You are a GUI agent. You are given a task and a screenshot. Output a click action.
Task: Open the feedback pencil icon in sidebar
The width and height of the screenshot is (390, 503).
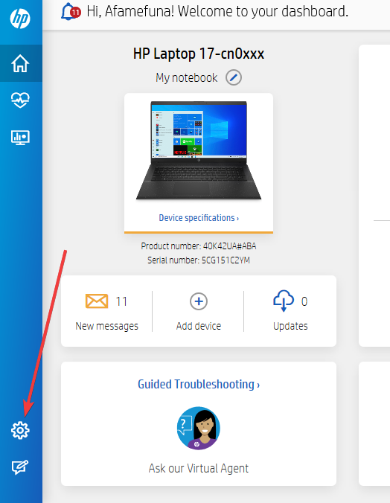20,467
